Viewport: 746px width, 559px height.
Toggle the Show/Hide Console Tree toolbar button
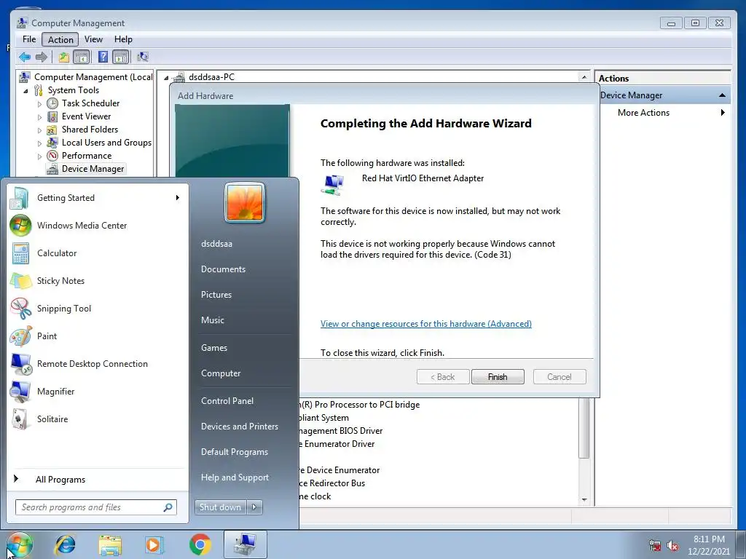tap(82, 58)
